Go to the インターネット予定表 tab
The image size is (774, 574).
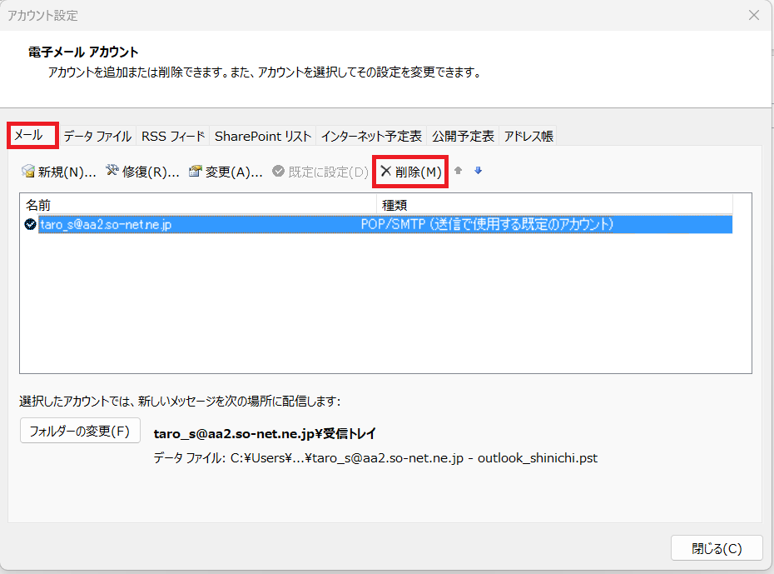371,136
